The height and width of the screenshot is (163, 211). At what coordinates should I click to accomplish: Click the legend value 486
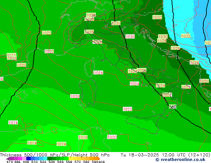pyautogui.click(x=17, y=162)
